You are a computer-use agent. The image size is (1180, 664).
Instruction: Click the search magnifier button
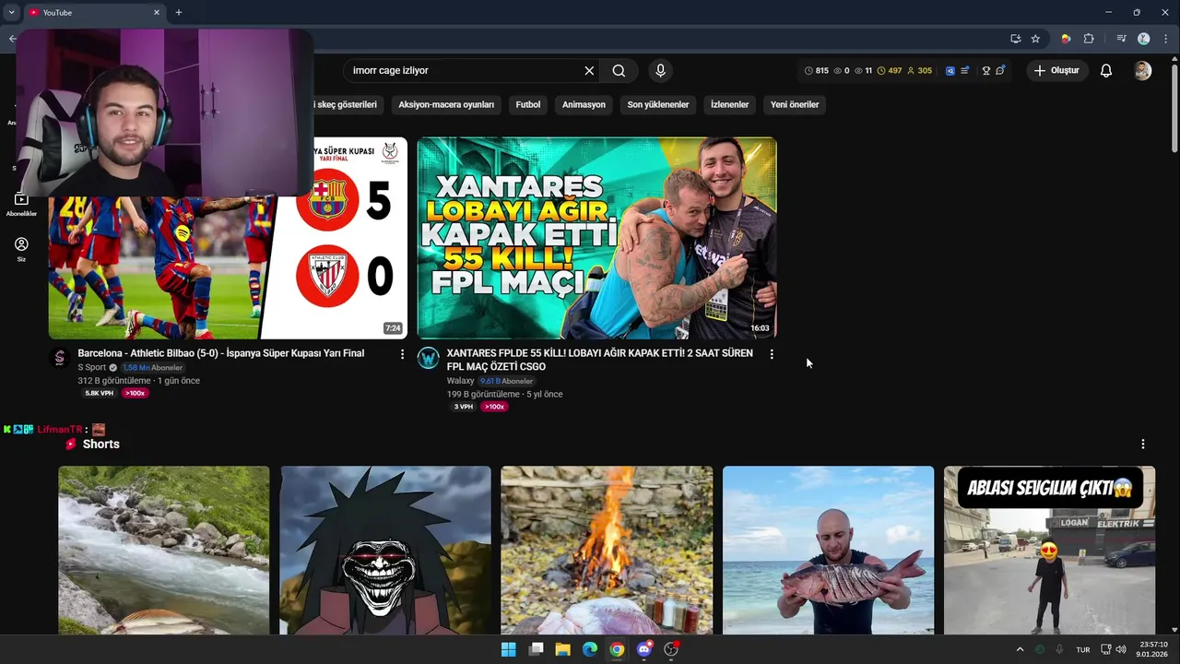[x=619, y=70]
